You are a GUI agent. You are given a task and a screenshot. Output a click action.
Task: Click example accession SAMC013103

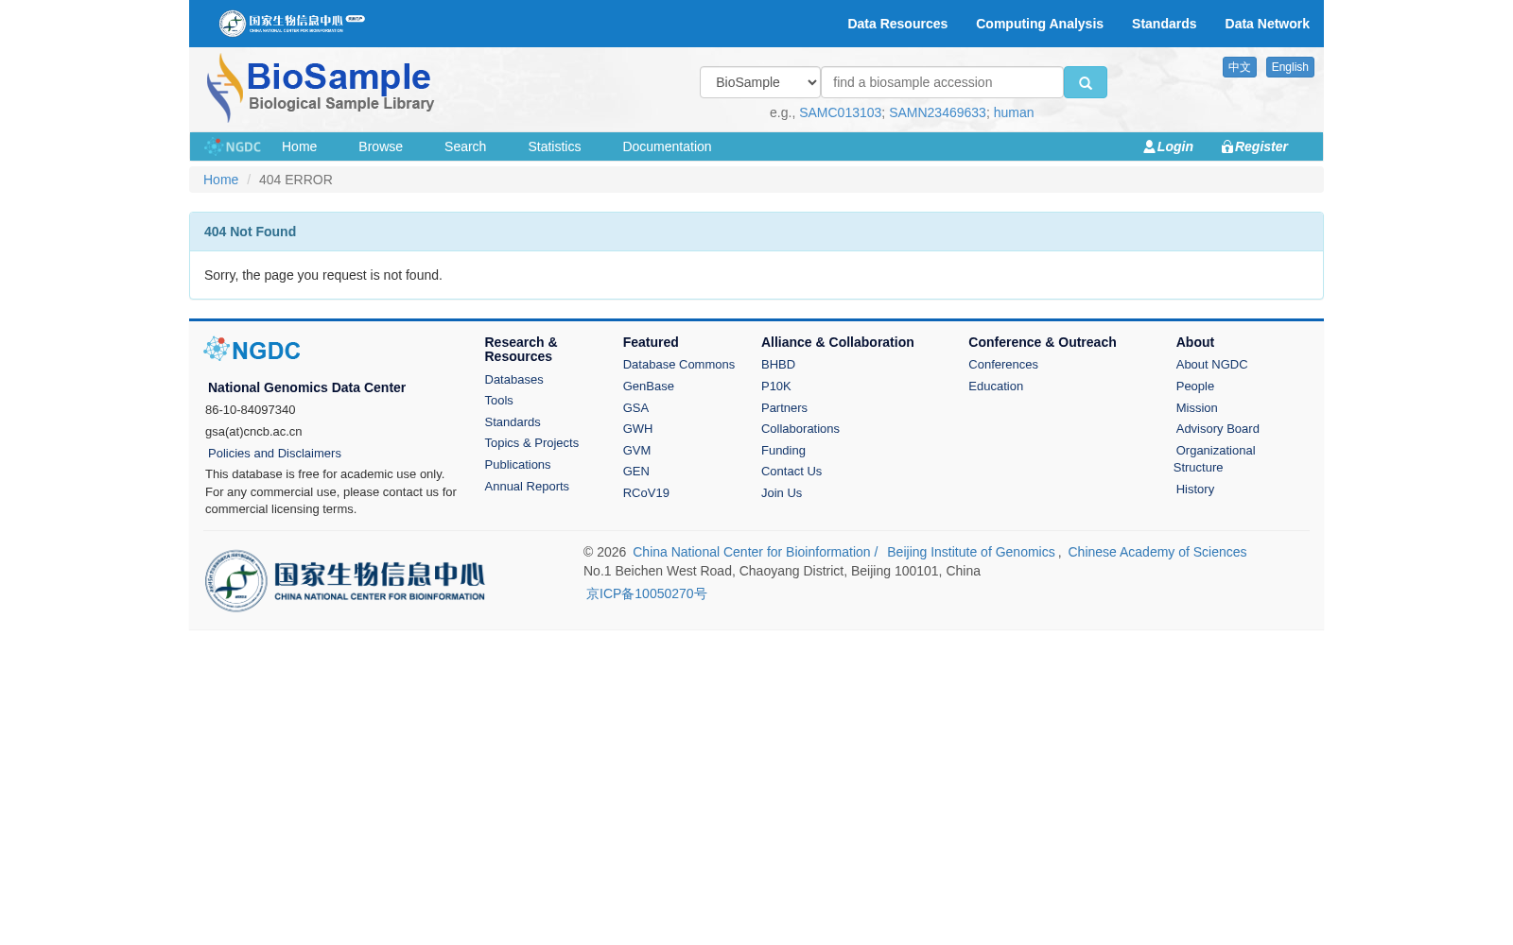pyautogui.click(x=840, y=112)
